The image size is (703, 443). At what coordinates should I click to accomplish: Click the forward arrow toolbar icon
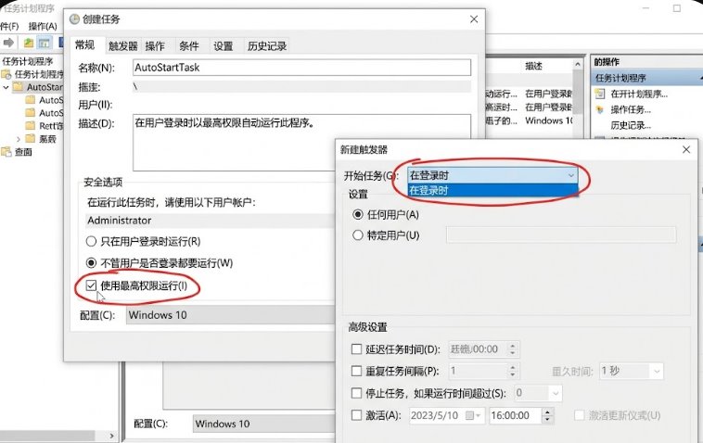click(8, 43)
